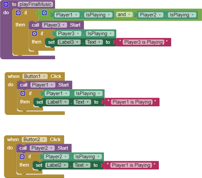Click the gear icon on playFinalMusic procedure block
This screenshot has height=178, width=202.
click(x=6, y=5)
